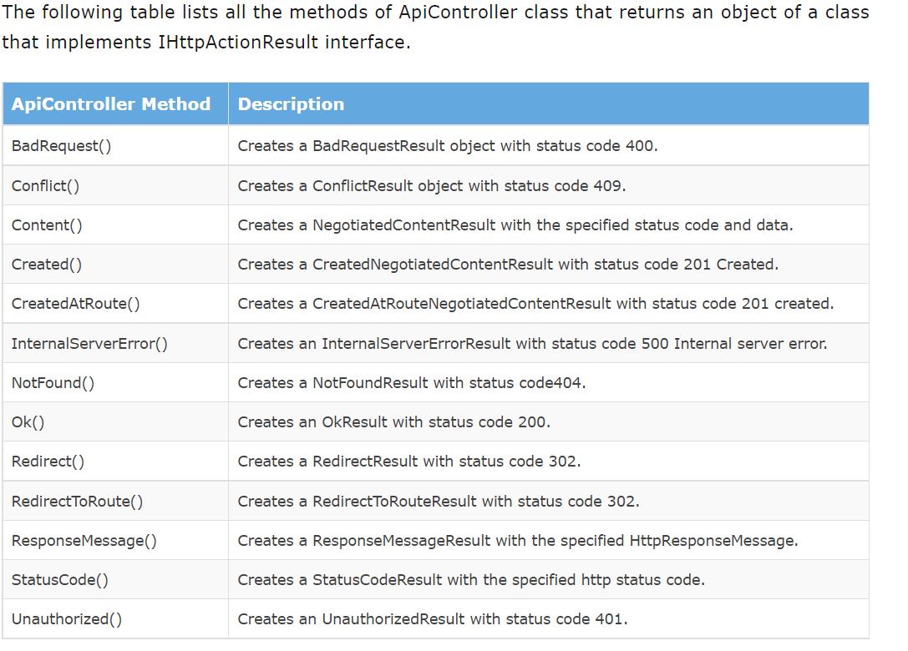908x651 pixels.
Task: Click the Content() method name
Action: point(47,225)
